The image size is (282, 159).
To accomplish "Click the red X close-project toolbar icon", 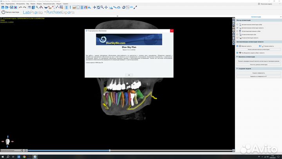I will tap(15, 7).
